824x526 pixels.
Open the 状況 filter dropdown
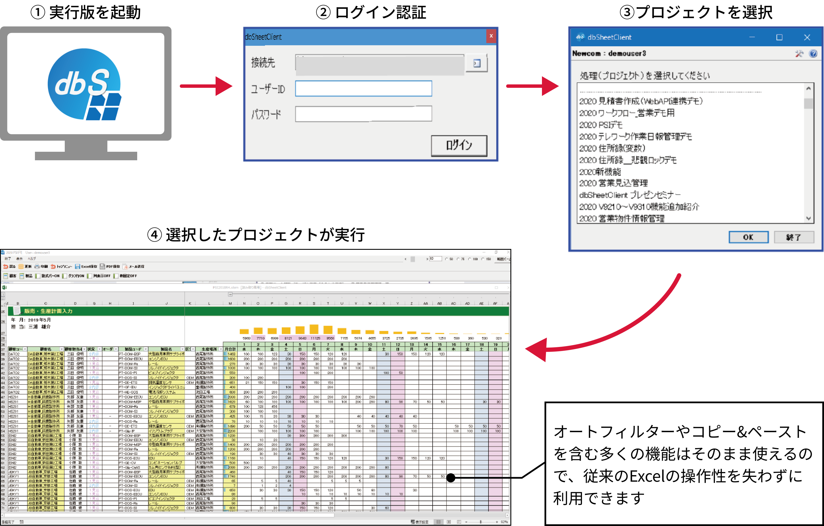click(x=99, y=349)
